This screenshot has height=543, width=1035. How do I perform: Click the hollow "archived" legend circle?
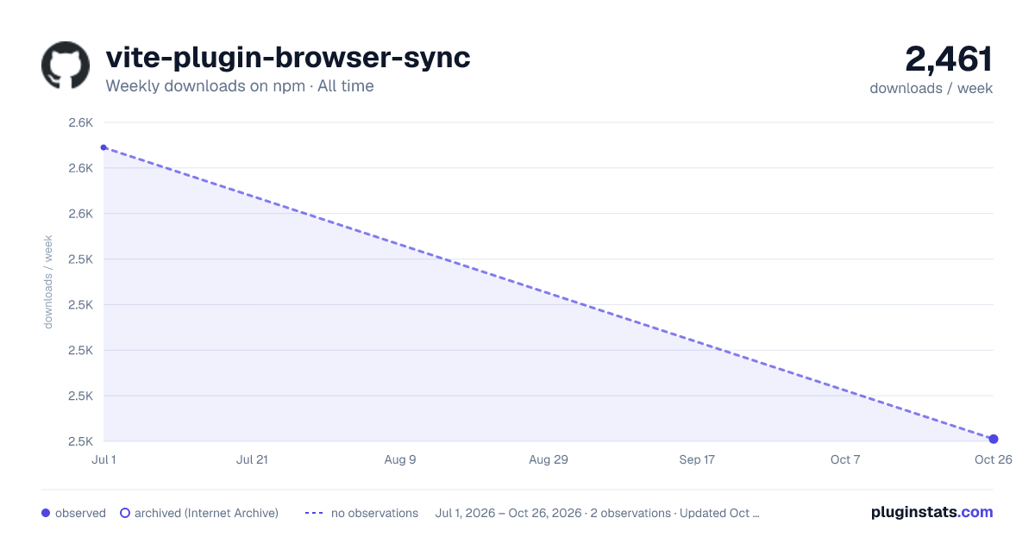[x=125, y=513]
